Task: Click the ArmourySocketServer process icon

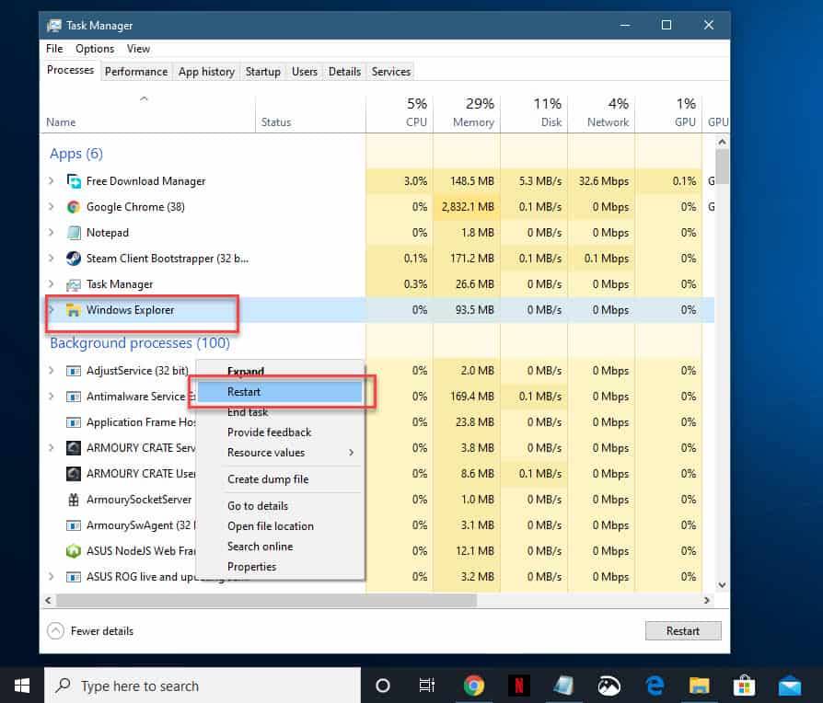Action: 74,499
